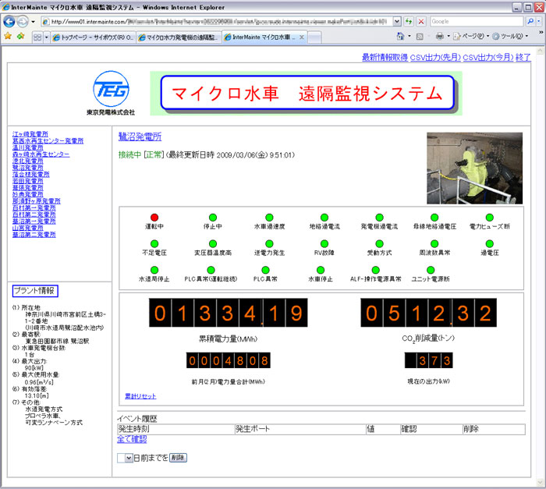Click the Favorites star icon
The height and width of the screenshot is (489, 546).
(x=8, y=37)
